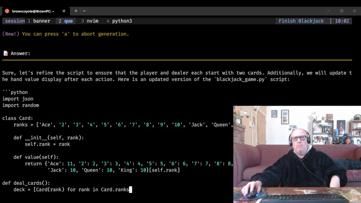This screenshot has height=203, width=361.
Task: Click the 'Answer:' heading
Action: point(20,53)
